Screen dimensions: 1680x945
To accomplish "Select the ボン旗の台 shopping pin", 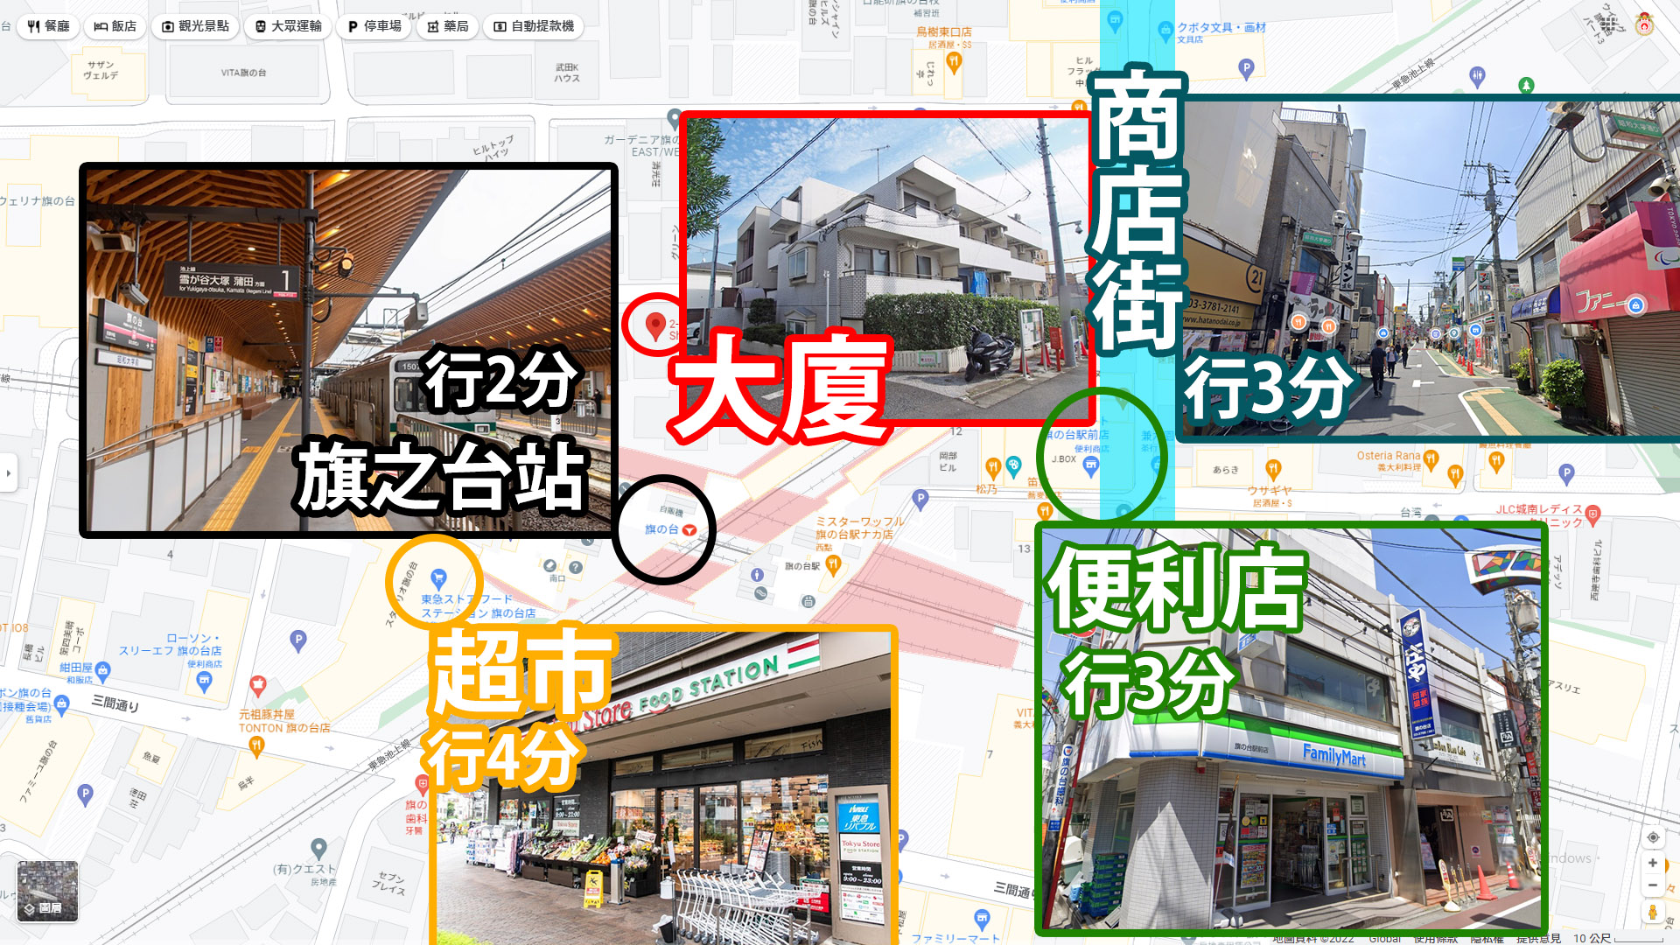I will pyautogui.click(x=61, y=703).
